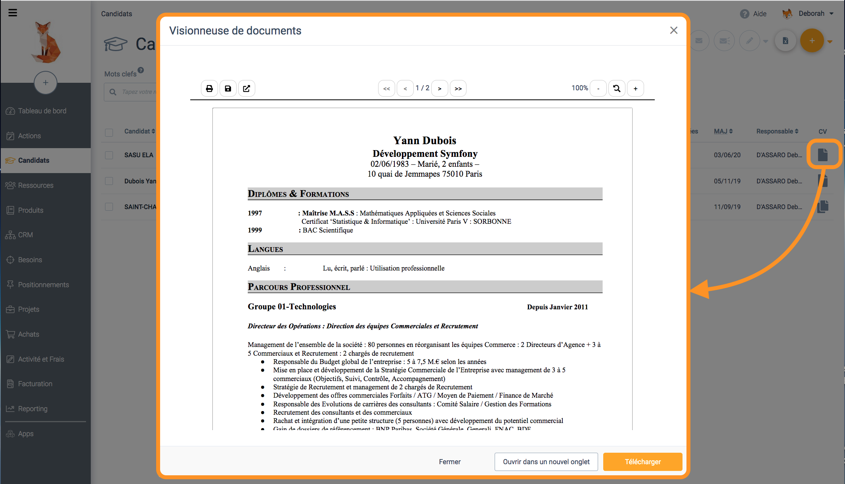The height and width of the screenshot is (484, 845).
Task: Click the fox logo in sidebar
Action: coord(46,43)
